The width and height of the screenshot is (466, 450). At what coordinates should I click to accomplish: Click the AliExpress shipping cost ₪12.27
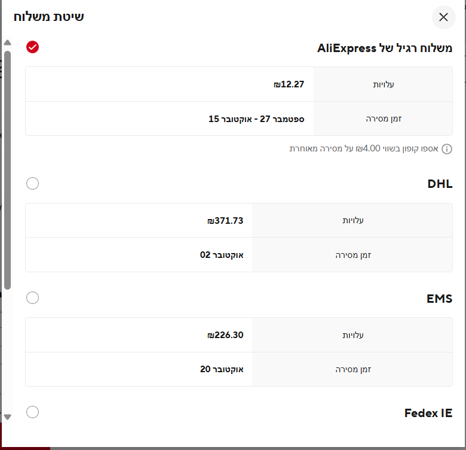289,84
